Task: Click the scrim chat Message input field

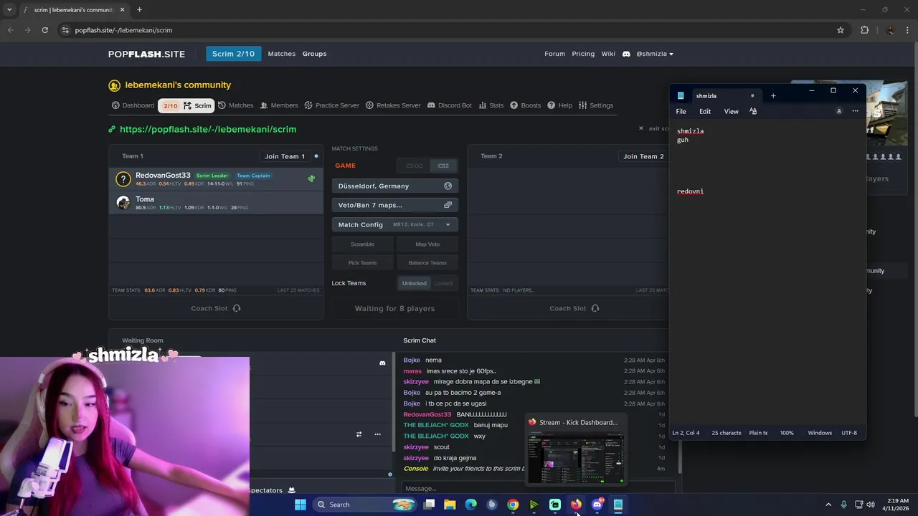Action: pos(538,489)
